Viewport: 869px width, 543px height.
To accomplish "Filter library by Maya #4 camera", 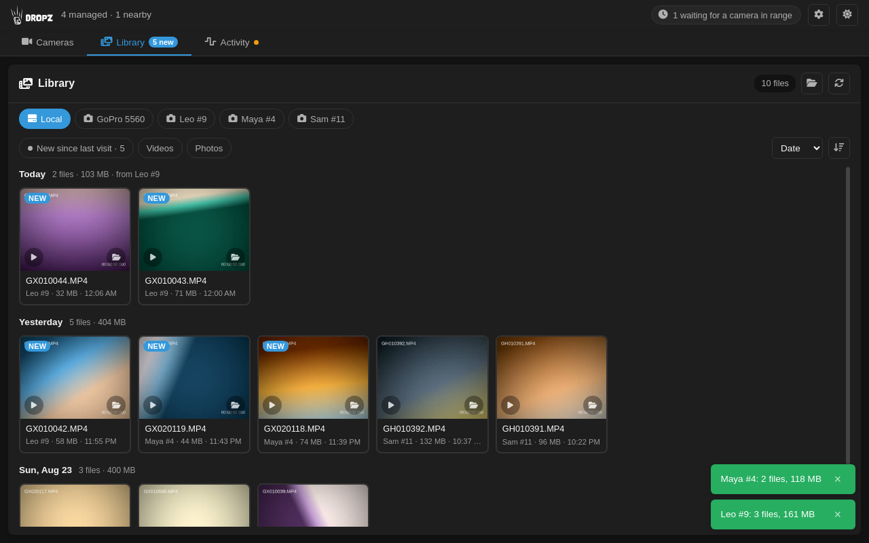I will point(252,119).
